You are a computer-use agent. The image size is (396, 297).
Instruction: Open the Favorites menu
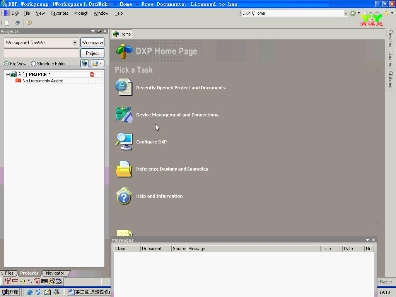click(x=59, y=13)
